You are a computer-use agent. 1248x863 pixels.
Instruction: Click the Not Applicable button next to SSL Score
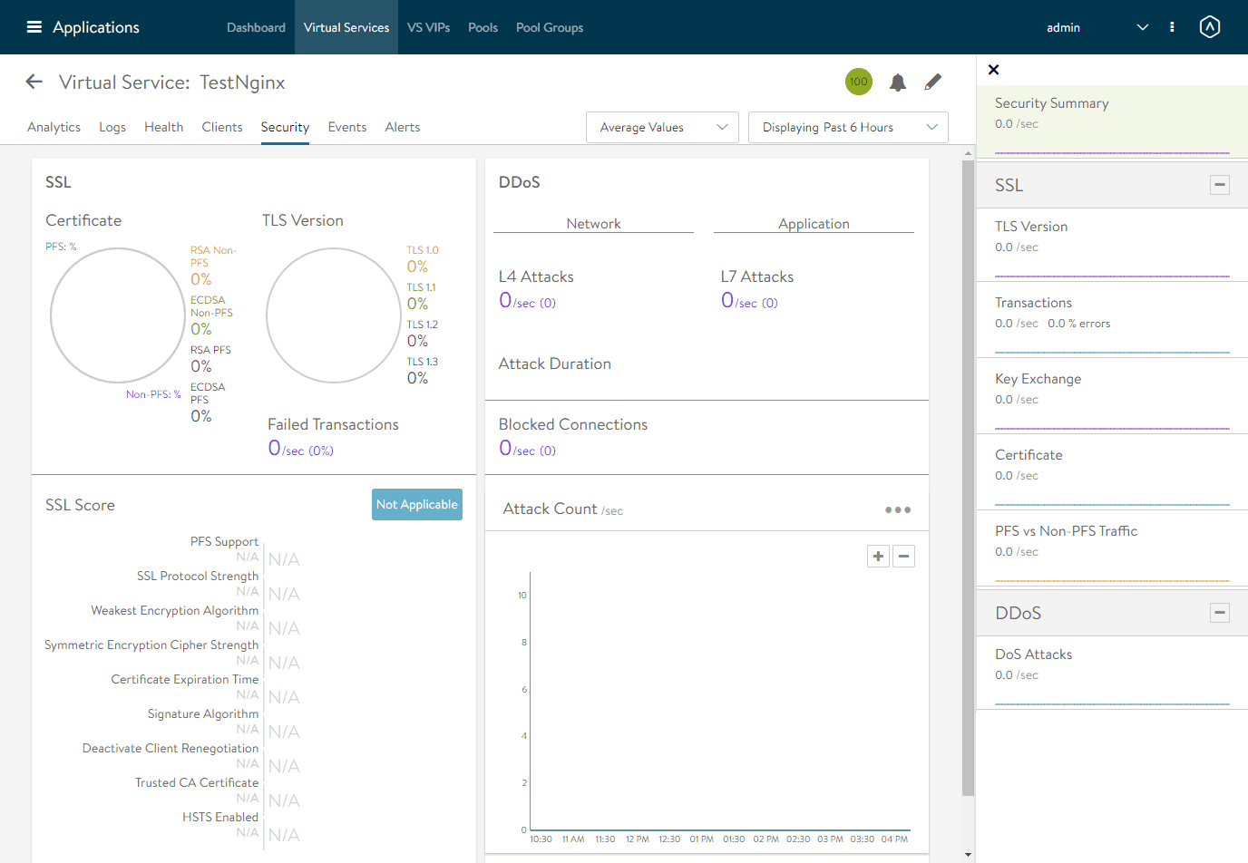(416, 504)
